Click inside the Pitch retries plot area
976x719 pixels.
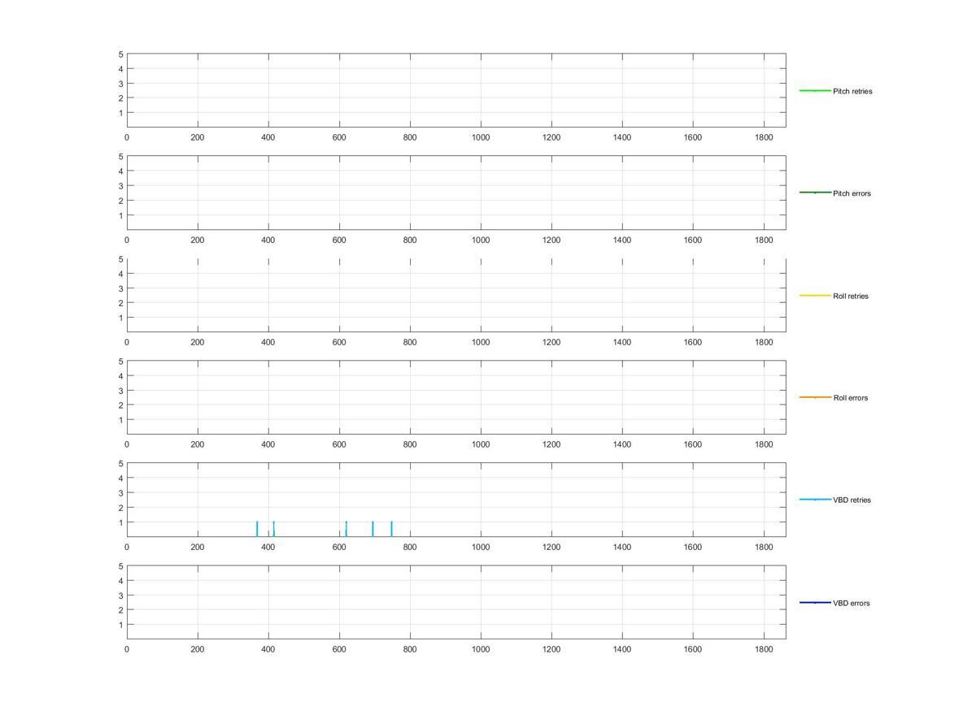pyautogui.click(x=456, y=90)
